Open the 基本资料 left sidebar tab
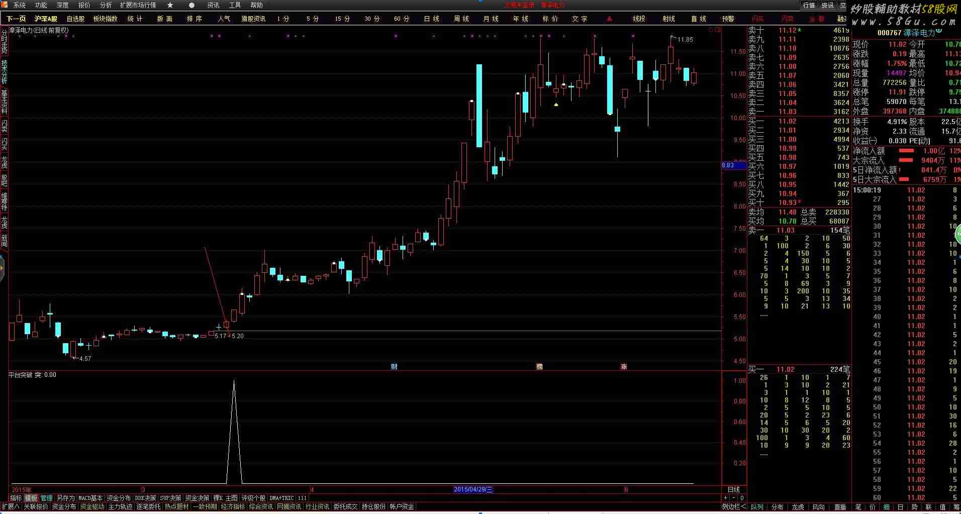The width and height of the screenshot is (961, 514). 4,102
